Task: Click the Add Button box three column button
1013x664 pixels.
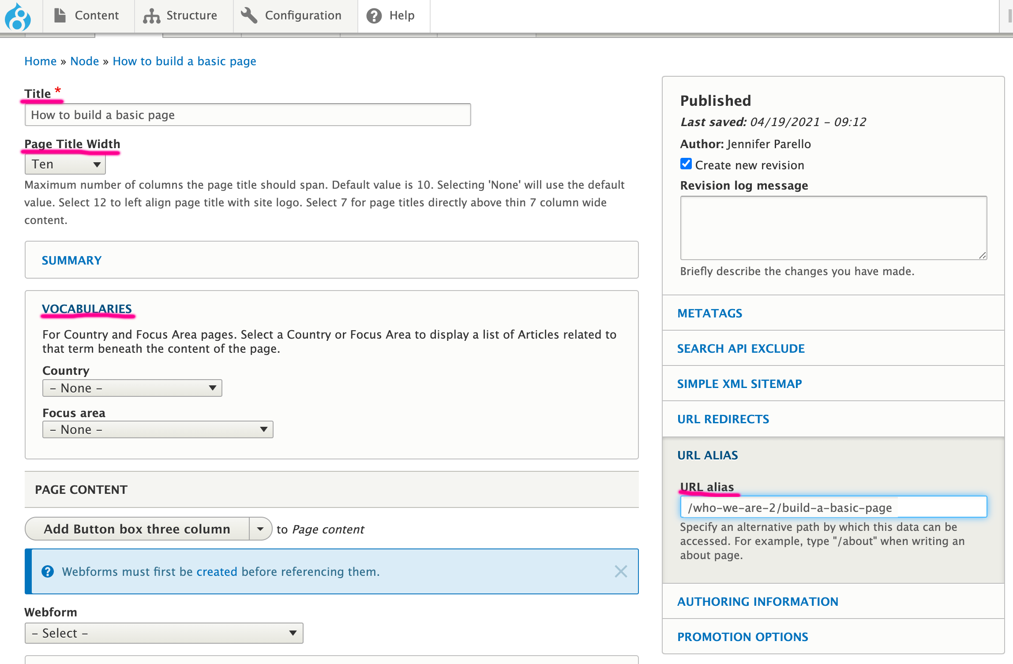Action: (x=137, y=529)
